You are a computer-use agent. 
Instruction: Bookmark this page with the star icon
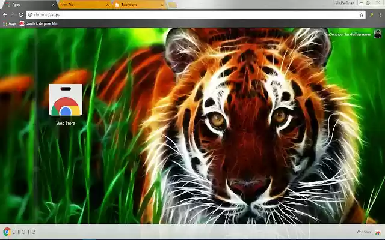coord(362,14)
